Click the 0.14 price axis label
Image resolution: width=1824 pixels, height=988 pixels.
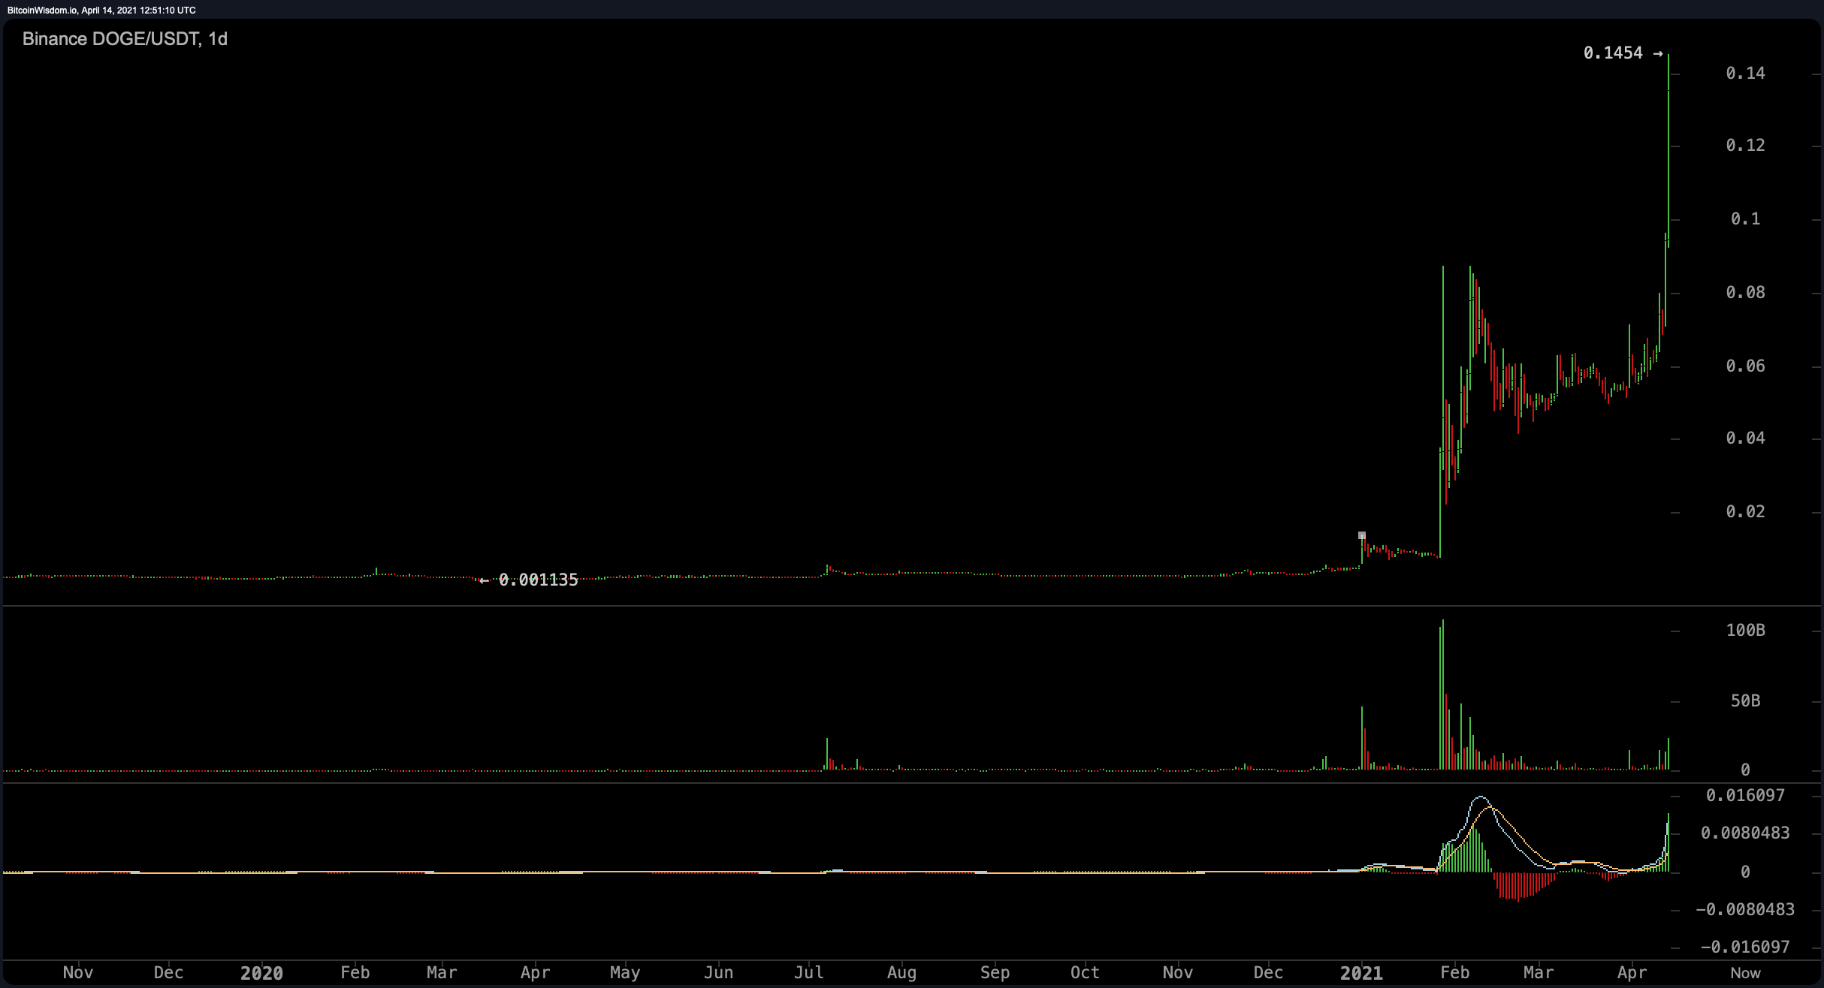pos(1745,74)
